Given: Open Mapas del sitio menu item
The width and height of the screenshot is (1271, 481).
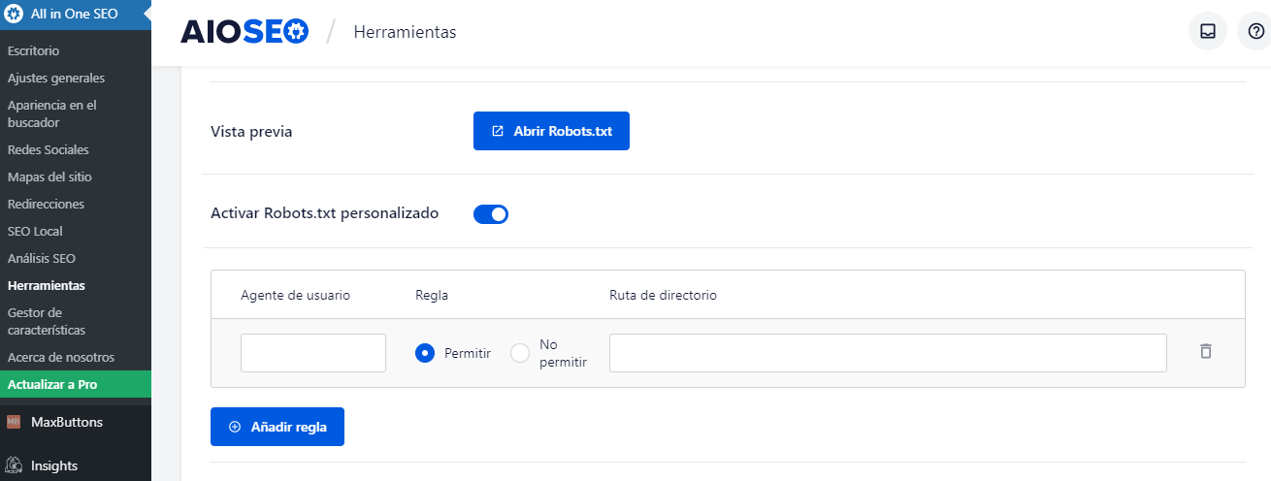Looking at the screenshot, I should [x=49, y=176].
